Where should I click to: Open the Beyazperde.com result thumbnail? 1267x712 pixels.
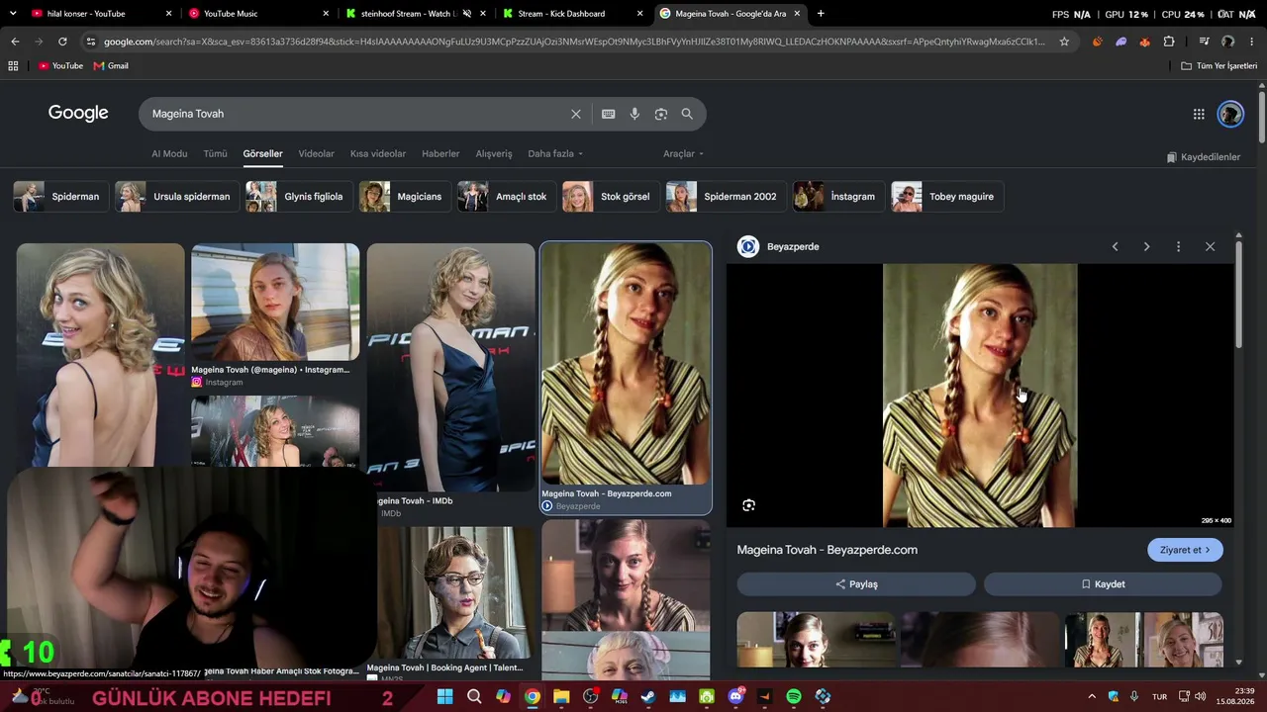point(626,364)
